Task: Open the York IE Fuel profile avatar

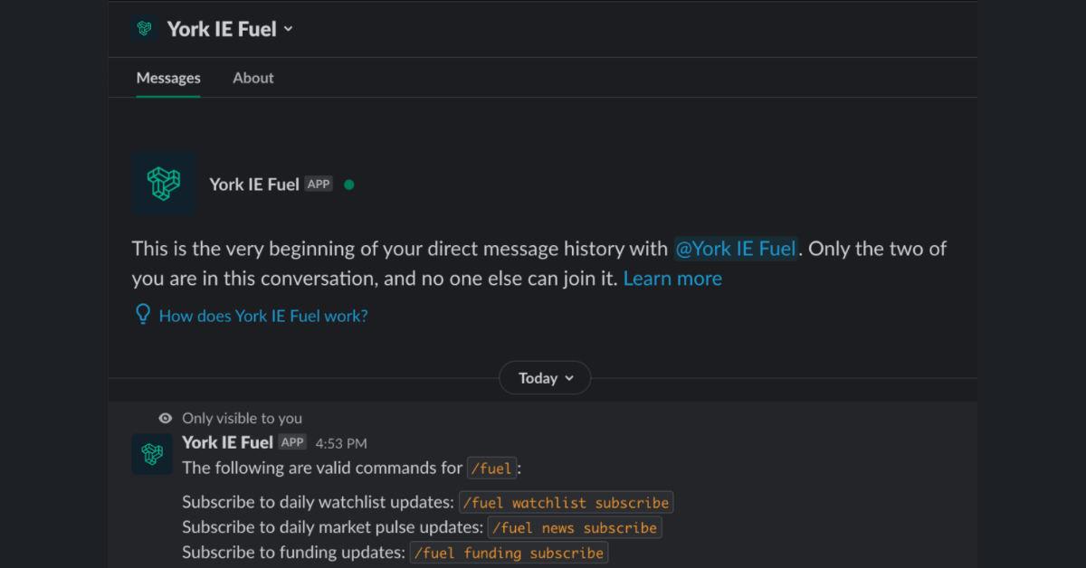Action: tap(165, 184)
